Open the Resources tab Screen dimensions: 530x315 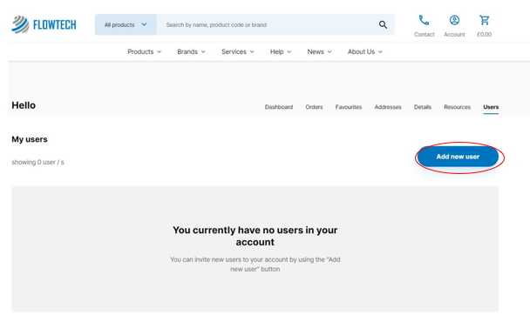(x=457, y=107)
